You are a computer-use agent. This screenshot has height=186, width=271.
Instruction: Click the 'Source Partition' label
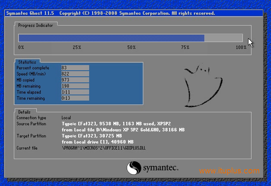[x=31, y=124]
